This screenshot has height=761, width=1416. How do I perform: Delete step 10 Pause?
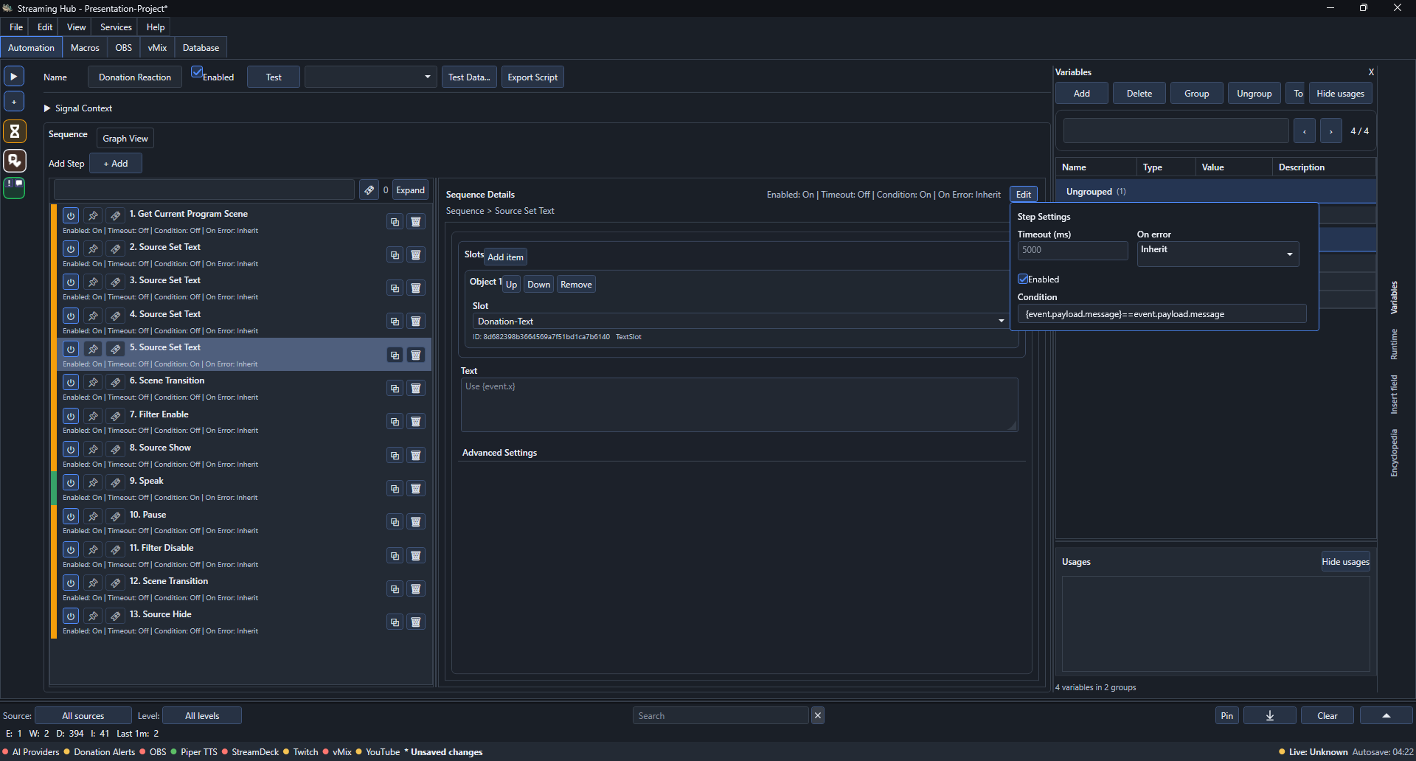point(416,522)
